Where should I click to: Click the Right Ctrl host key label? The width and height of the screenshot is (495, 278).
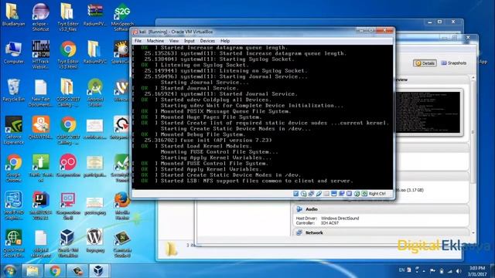click(377, 194)
